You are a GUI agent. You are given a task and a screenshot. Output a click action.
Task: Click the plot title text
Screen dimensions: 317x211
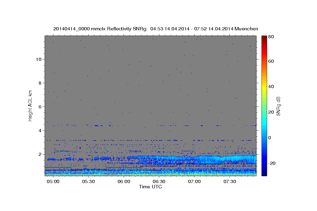(156, 29)
